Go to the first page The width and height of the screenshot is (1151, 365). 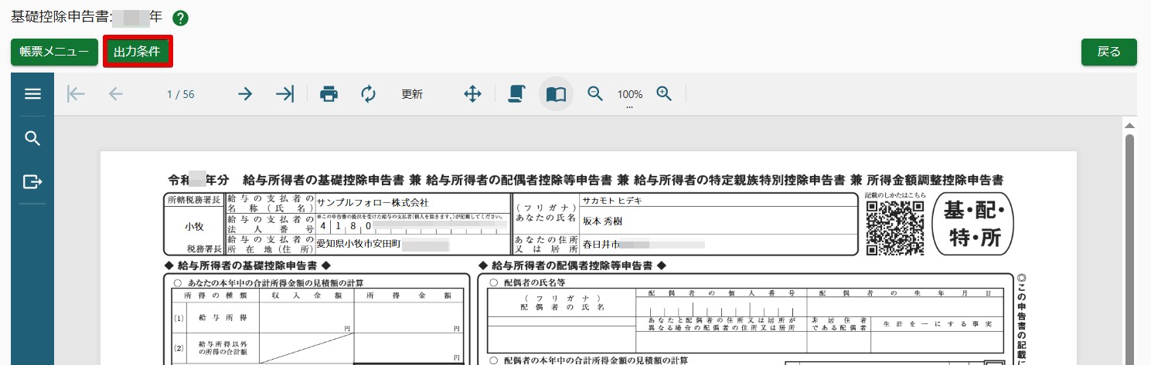tap(76, 94)
